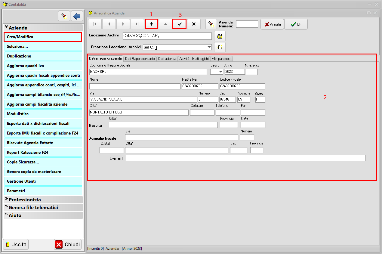
Task: Click the confirm checkmark icon in navigator
Action: coord(180,24)
